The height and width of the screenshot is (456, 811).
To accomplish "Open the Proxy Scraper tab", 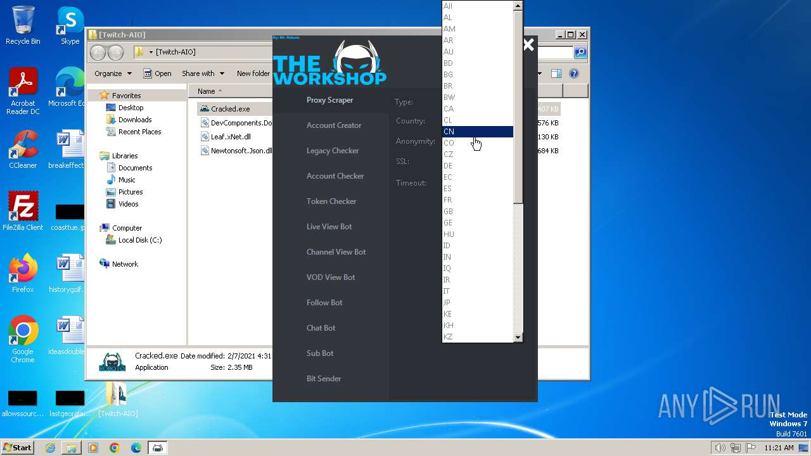I will [330, 100].
